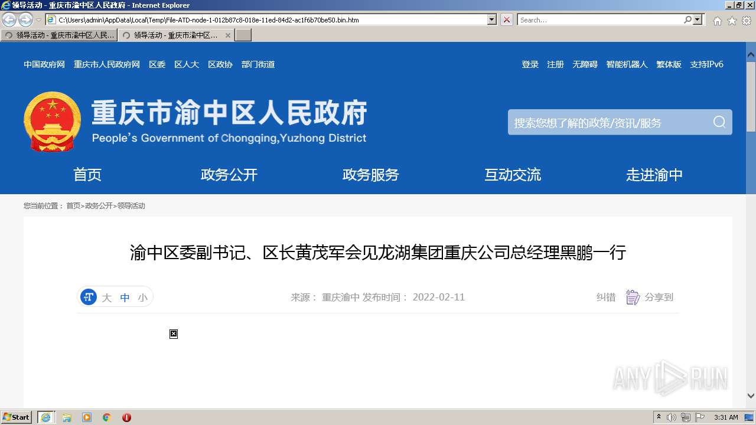Open the 首页 navigation menu item
The image size is (756, 425).
[x=87, y=175]
